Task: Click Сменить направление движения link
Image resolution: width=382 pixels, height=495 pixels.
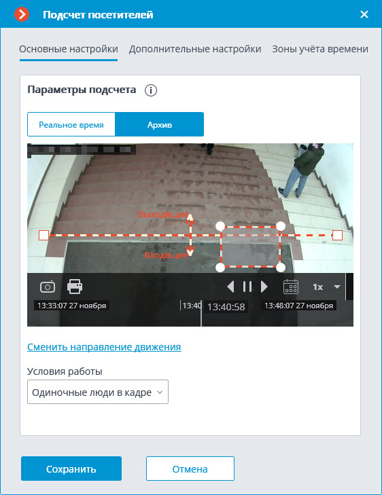Action: coord(104,346)
